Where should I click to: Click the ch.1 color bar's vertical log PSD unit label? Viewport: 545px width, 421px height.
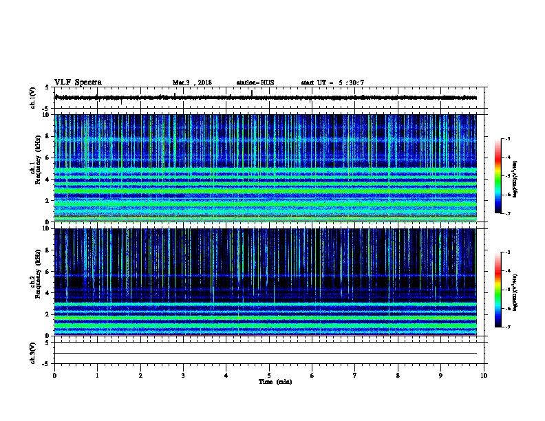515,180
